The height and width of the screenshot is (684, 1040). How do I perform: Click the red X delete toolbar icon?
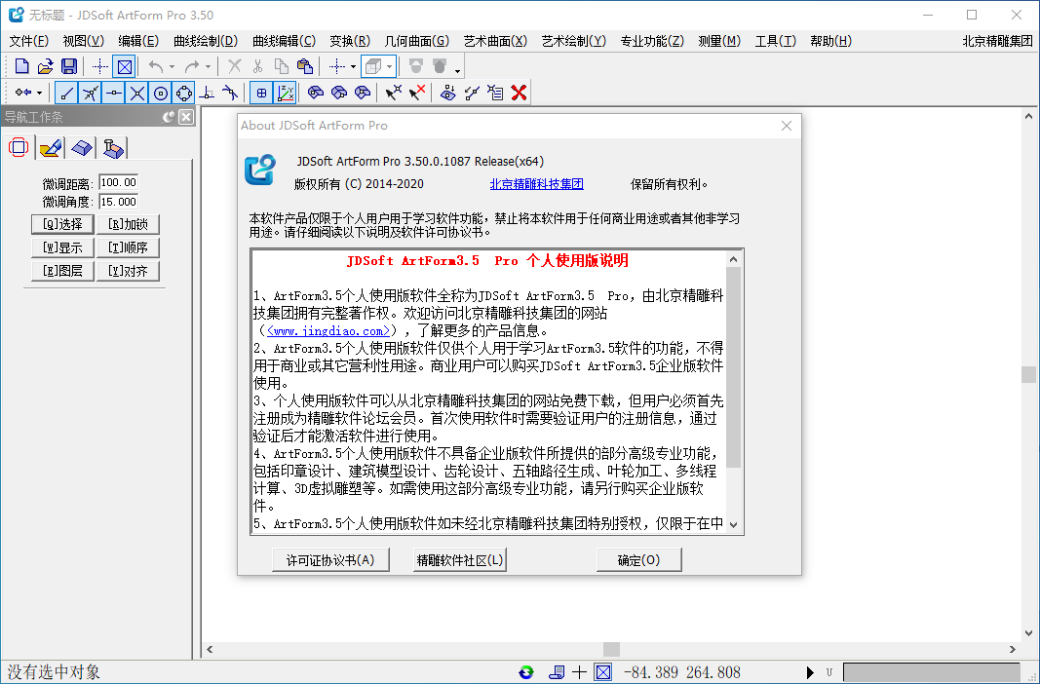[520, 93]
